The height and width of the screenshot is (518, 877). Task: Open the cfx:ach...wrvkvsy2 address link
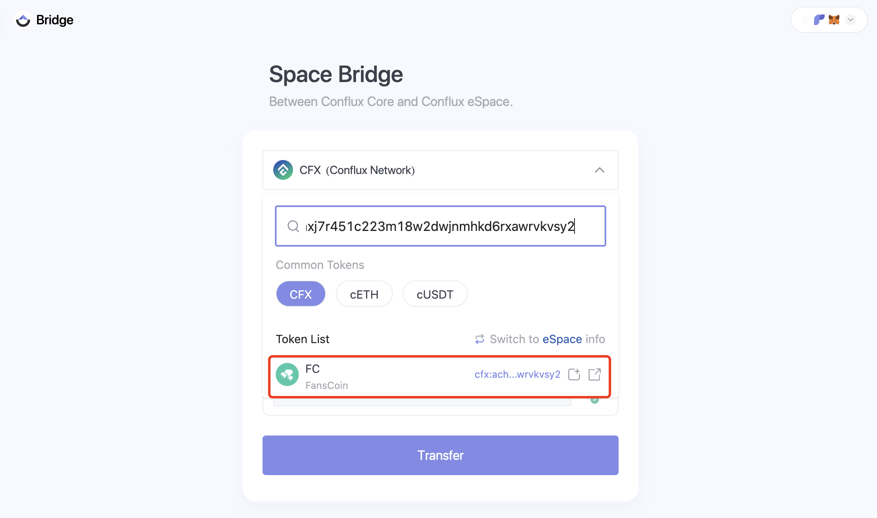point(517,374)
